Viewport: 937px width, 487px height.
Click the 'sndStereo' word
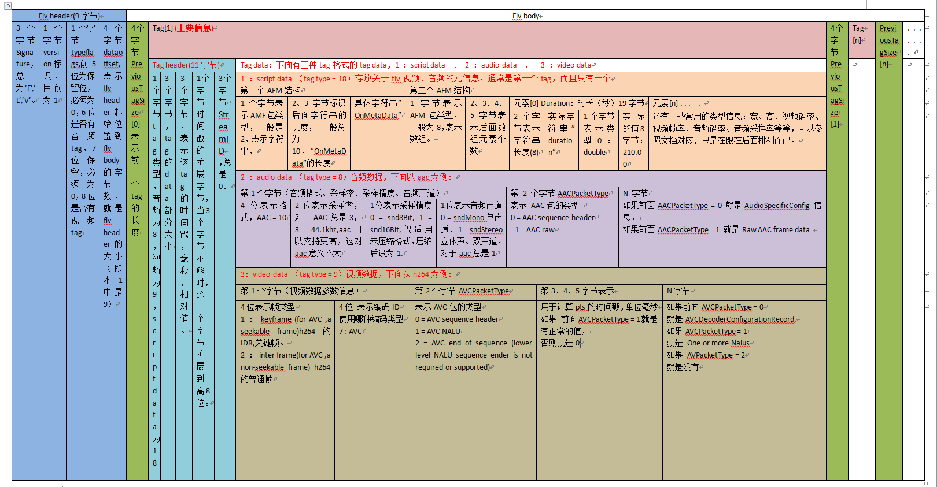486,230
